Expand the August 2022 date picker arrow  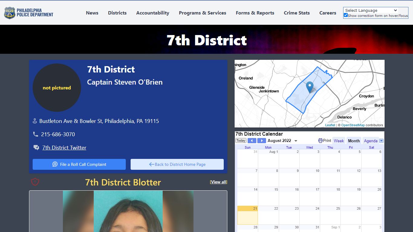(x=296, y=141)
